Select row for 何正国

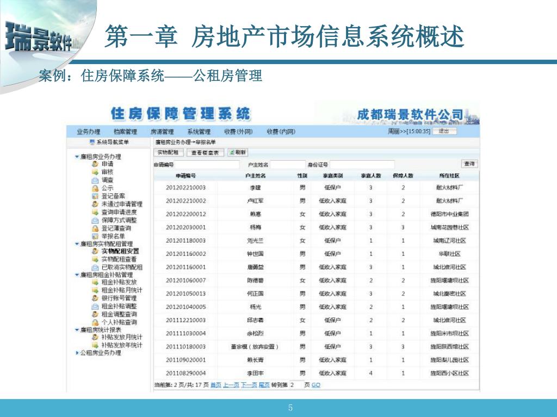click(316, 294)
